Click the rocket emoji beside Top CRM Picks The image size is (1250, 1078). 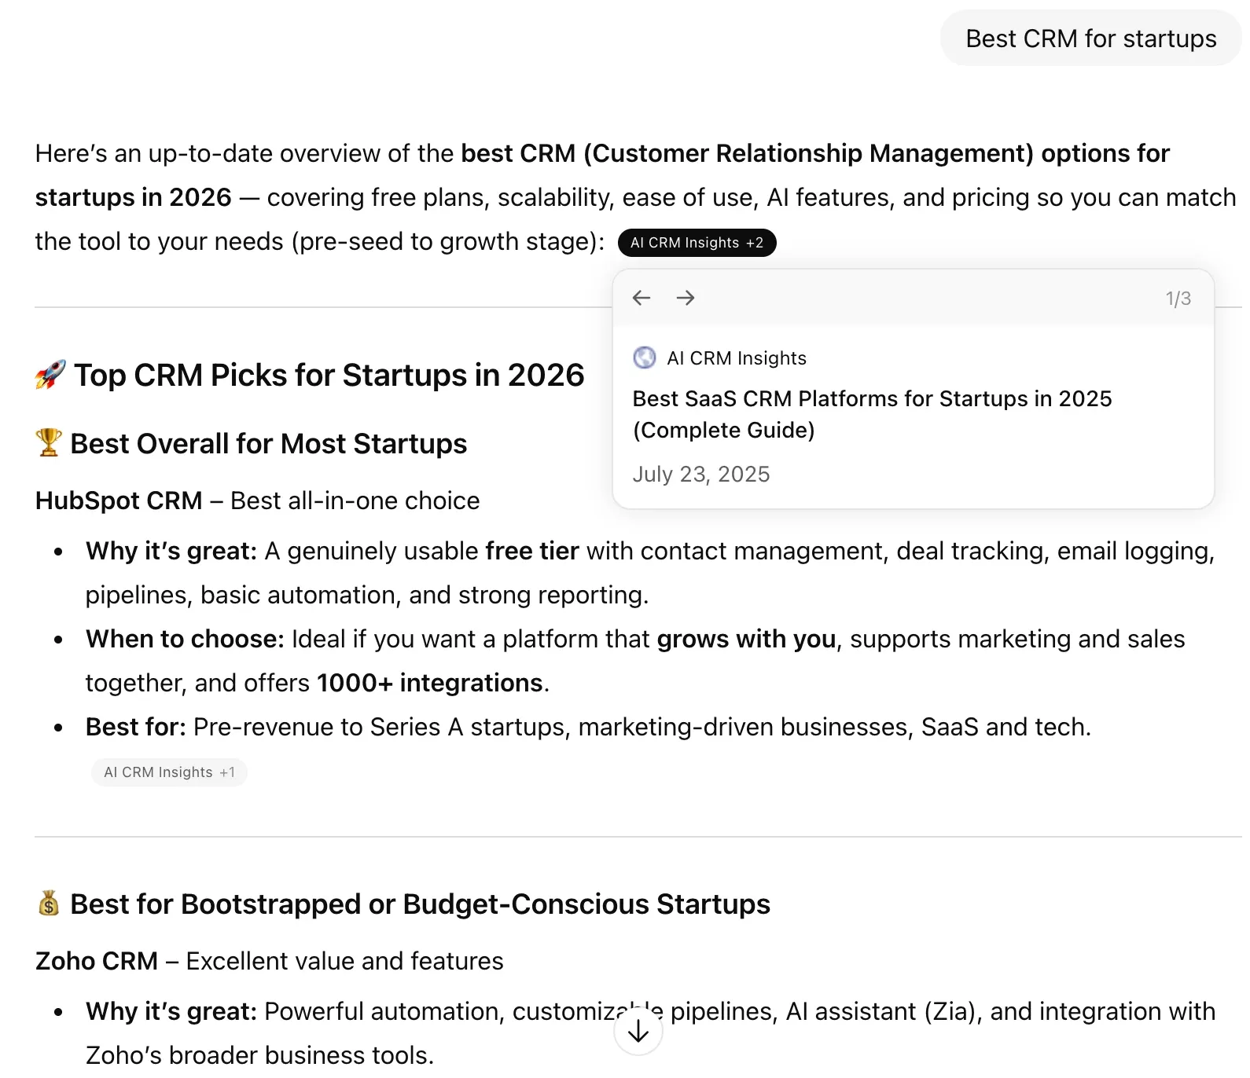[50, 375]
